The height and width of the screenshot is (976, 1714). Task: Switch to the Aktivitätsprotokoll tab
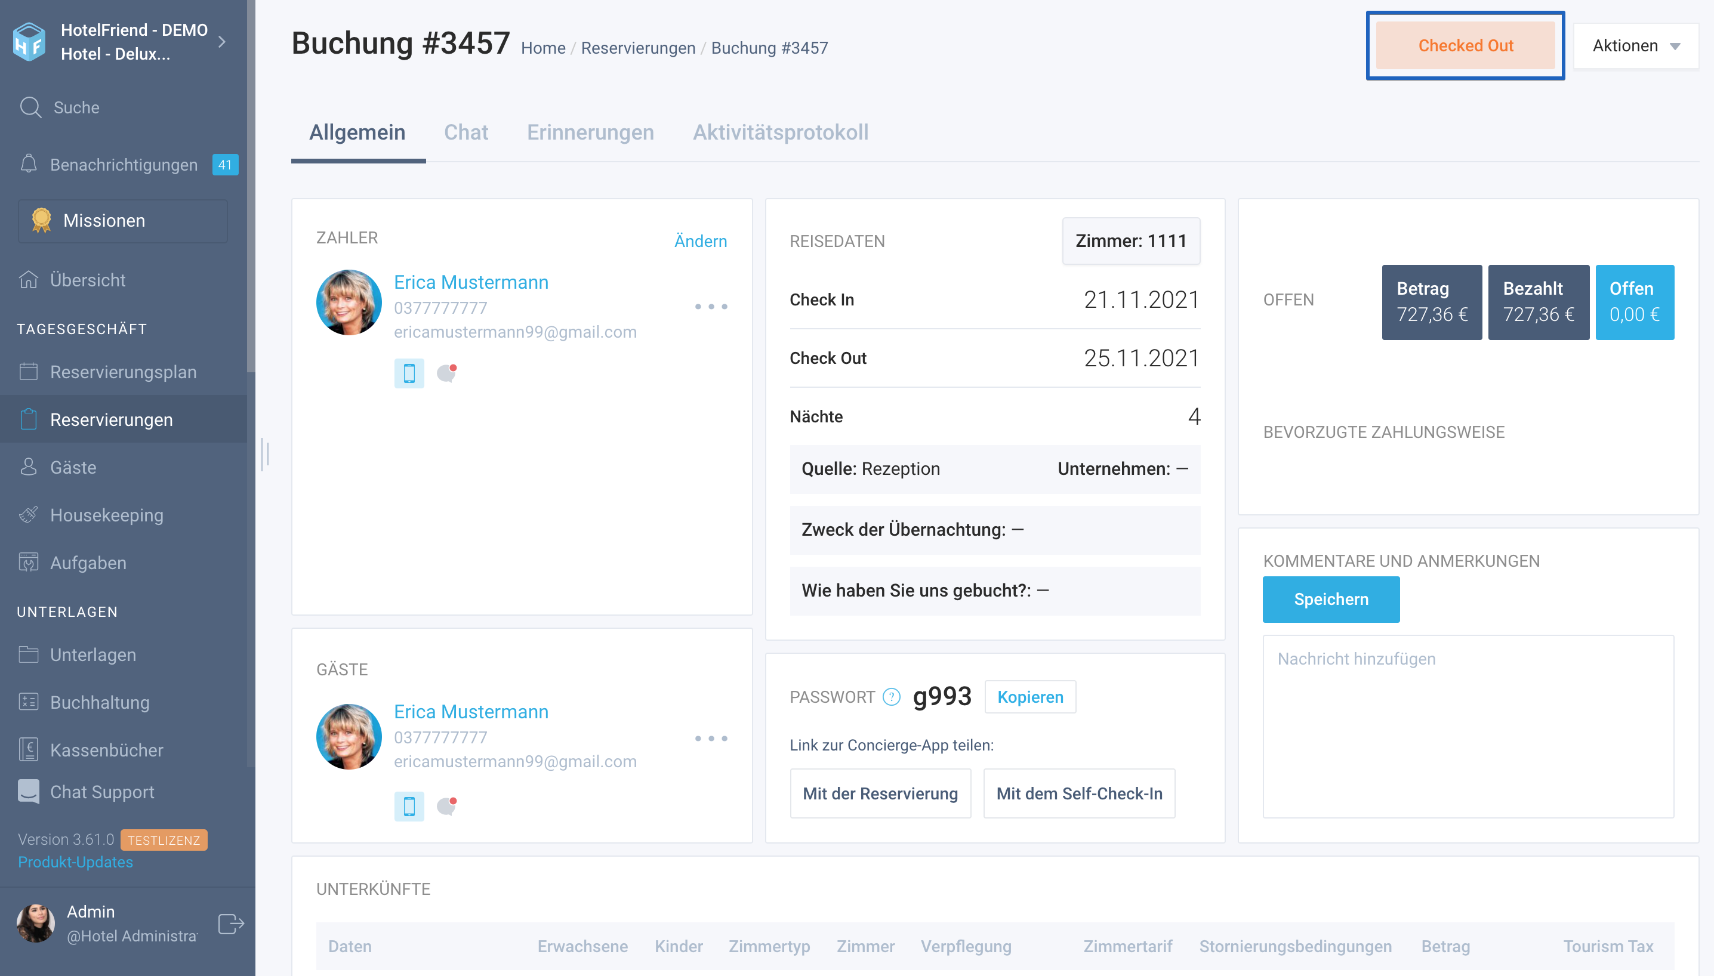tap(781, 132)
